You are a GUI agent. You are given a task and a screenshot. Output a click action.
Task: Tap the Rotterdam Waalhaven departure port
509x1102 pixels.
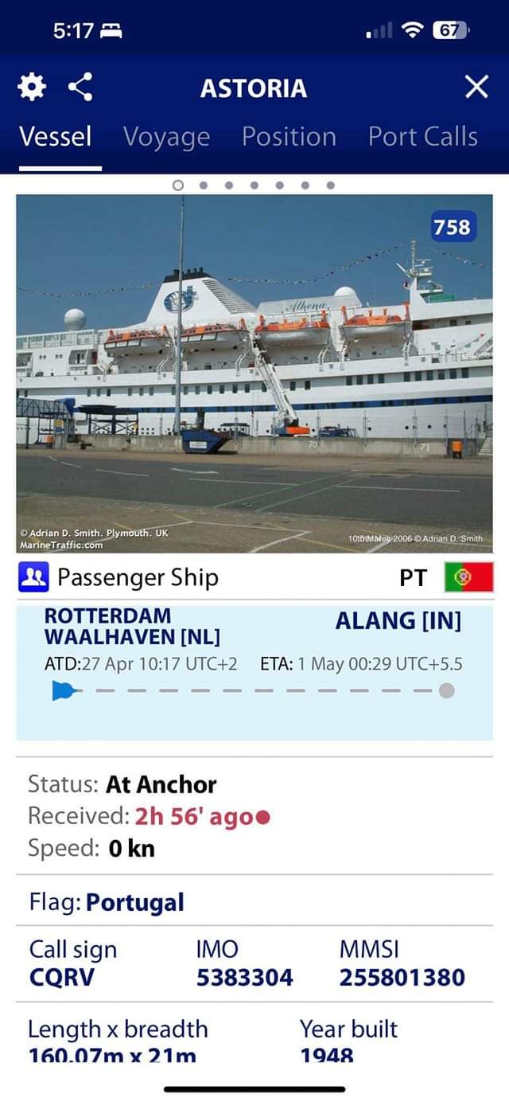132,627
